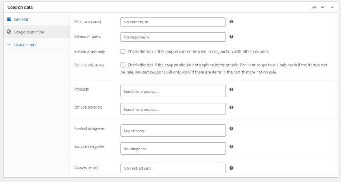Viewport: 341px width, 182px height.
Task: Show help tooltip for Exclude products
Action: click(231, 107)
